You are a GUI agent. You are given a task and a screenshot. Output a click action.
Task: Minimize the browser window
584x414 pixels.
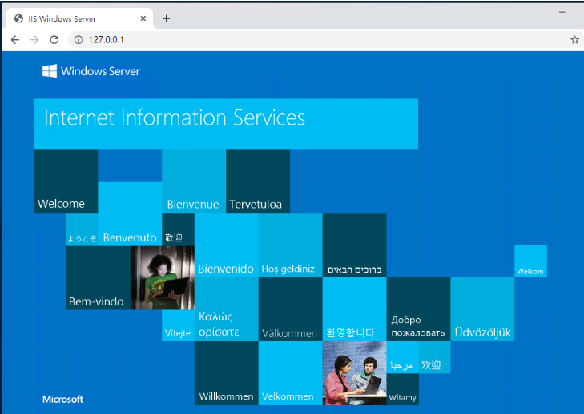562,12
